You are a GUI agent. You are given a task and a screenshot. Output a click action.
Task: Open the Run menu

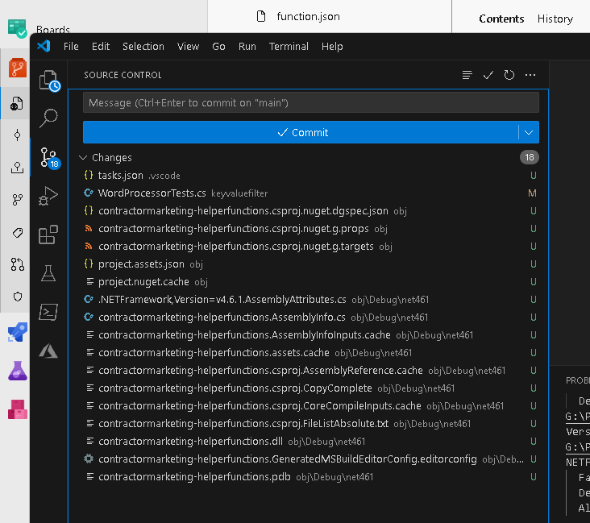coord(247,46)
